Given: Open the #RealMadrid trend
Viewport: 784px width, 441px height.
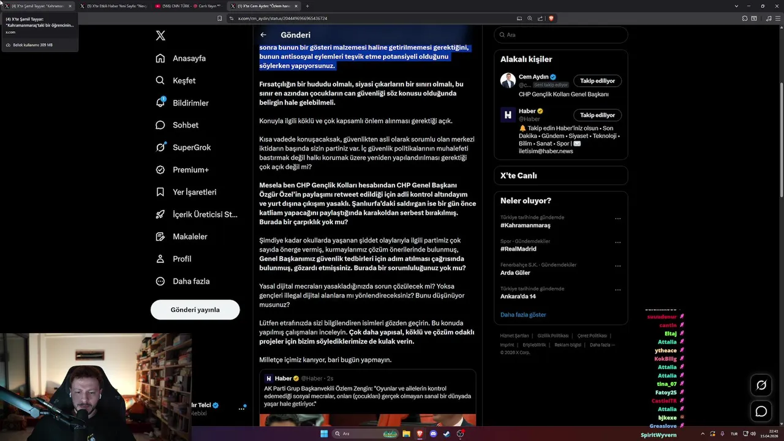Looking at the screenshot, I should click(x=518, y=249).
